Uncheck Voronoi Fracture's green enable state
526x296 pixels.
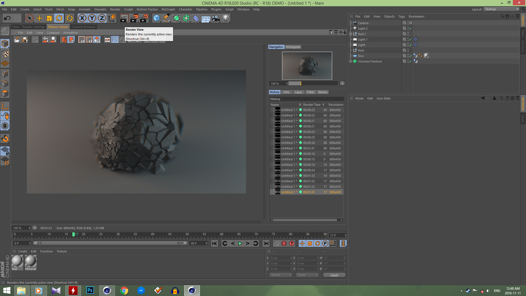click(410, 61)
